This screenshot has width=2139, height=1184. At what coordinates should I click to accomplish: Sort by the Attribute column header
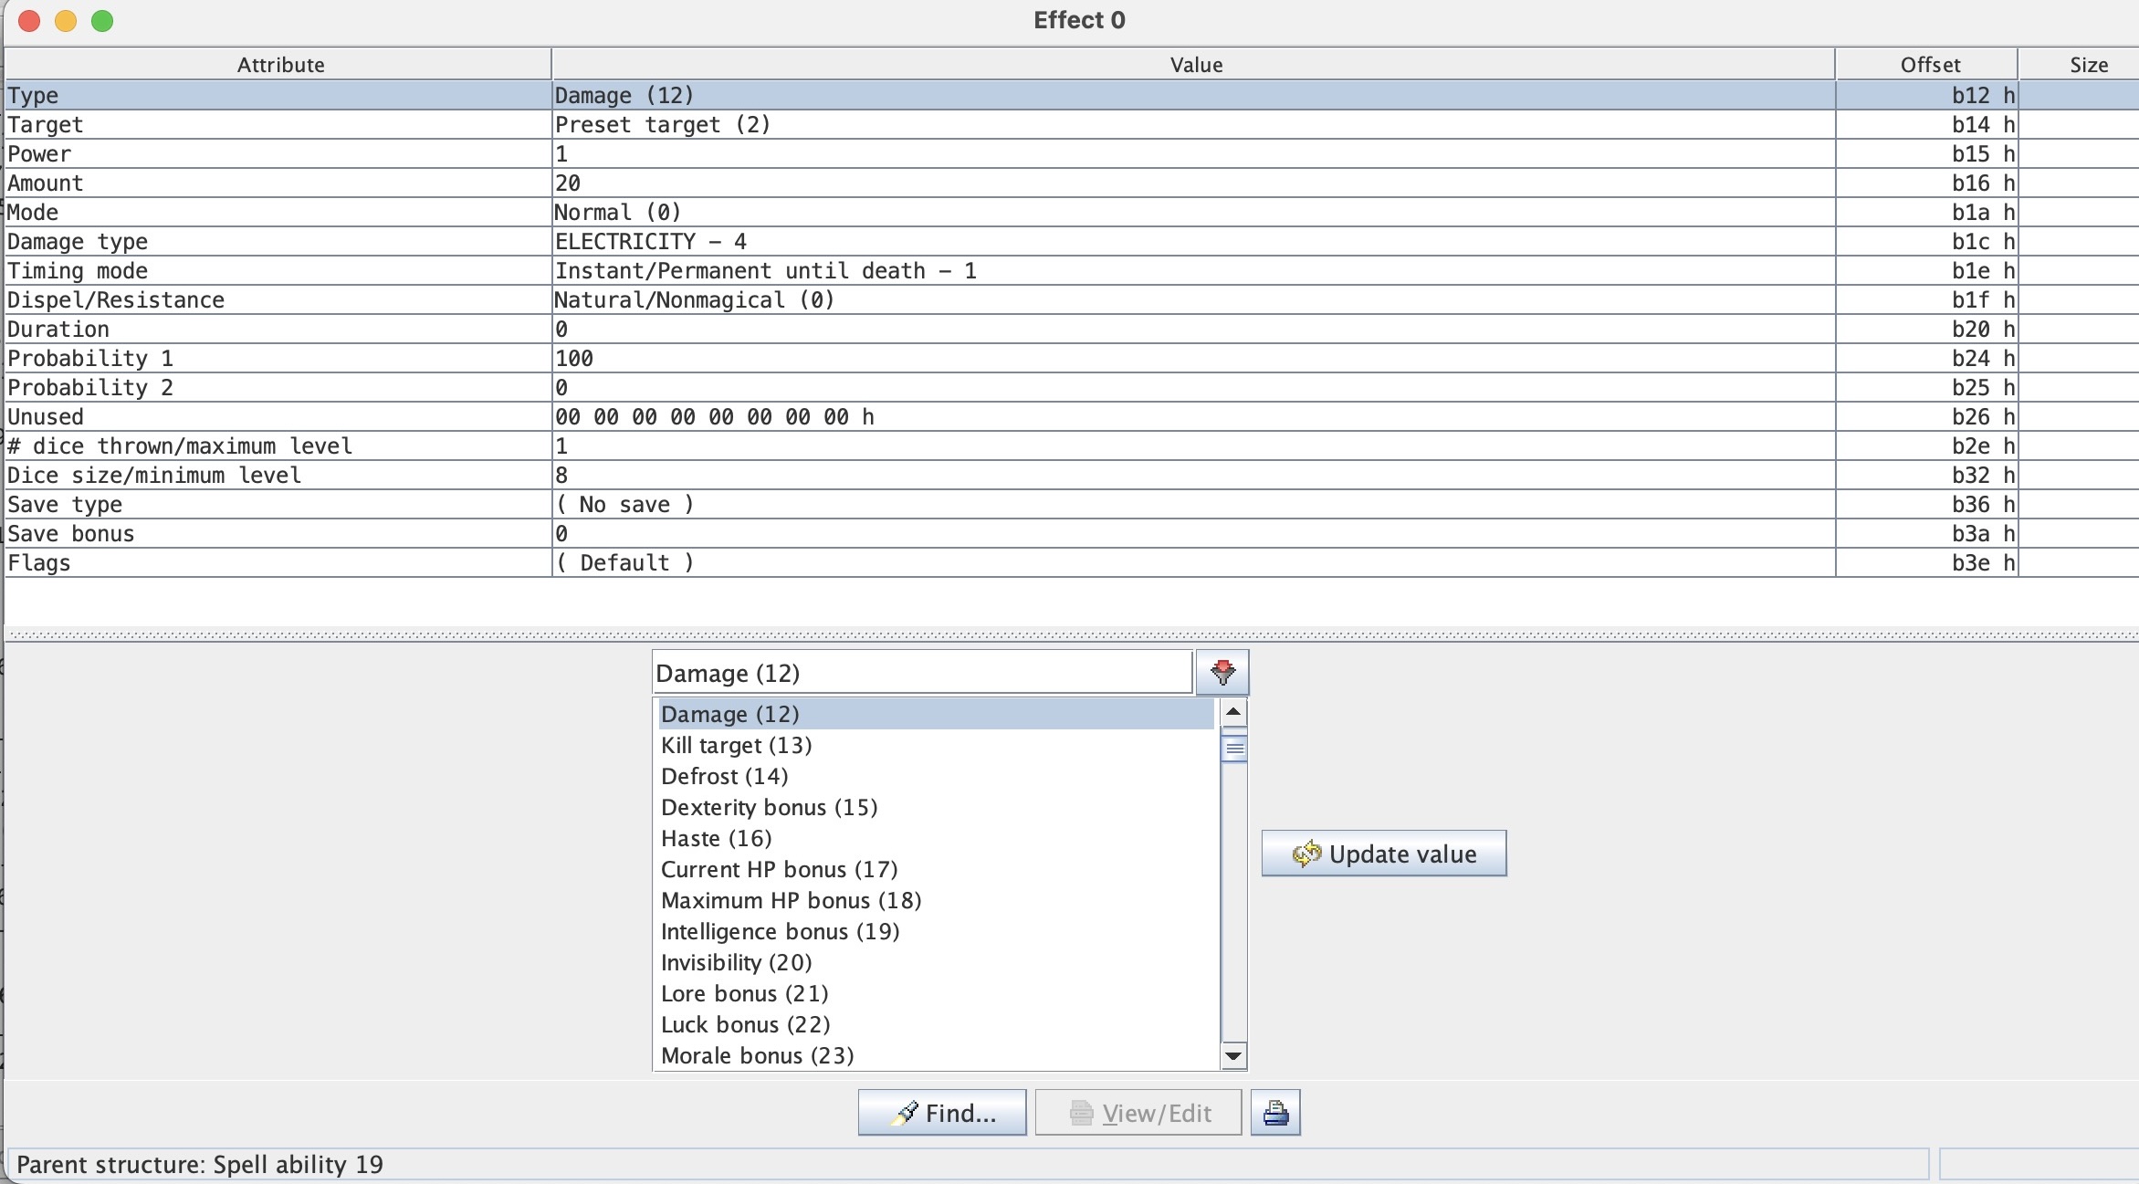coord(278,65)
